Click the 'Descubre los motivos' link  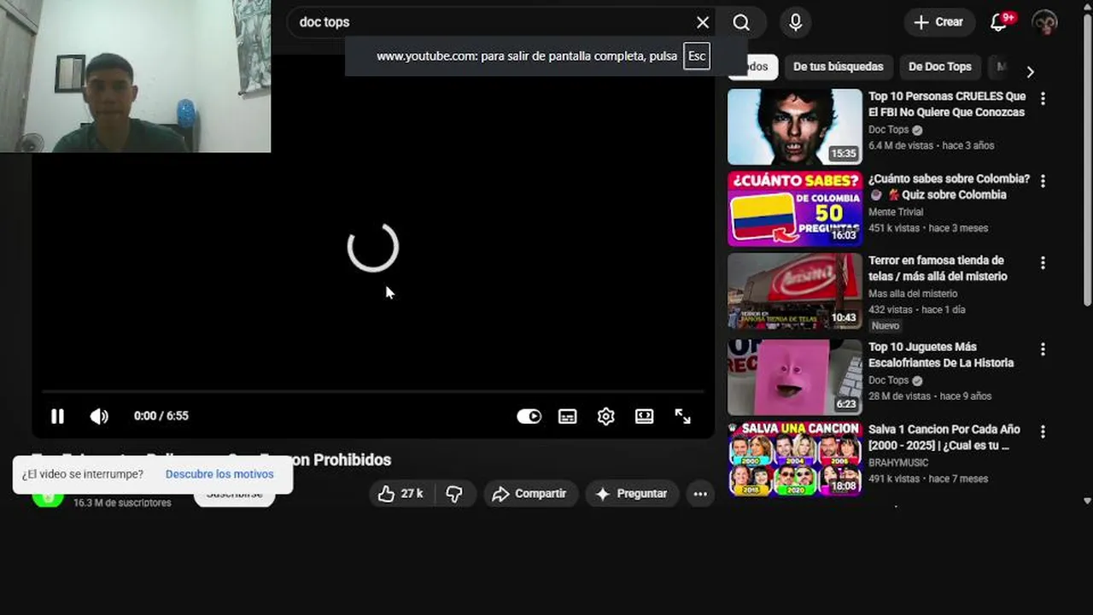pos(219,474)
